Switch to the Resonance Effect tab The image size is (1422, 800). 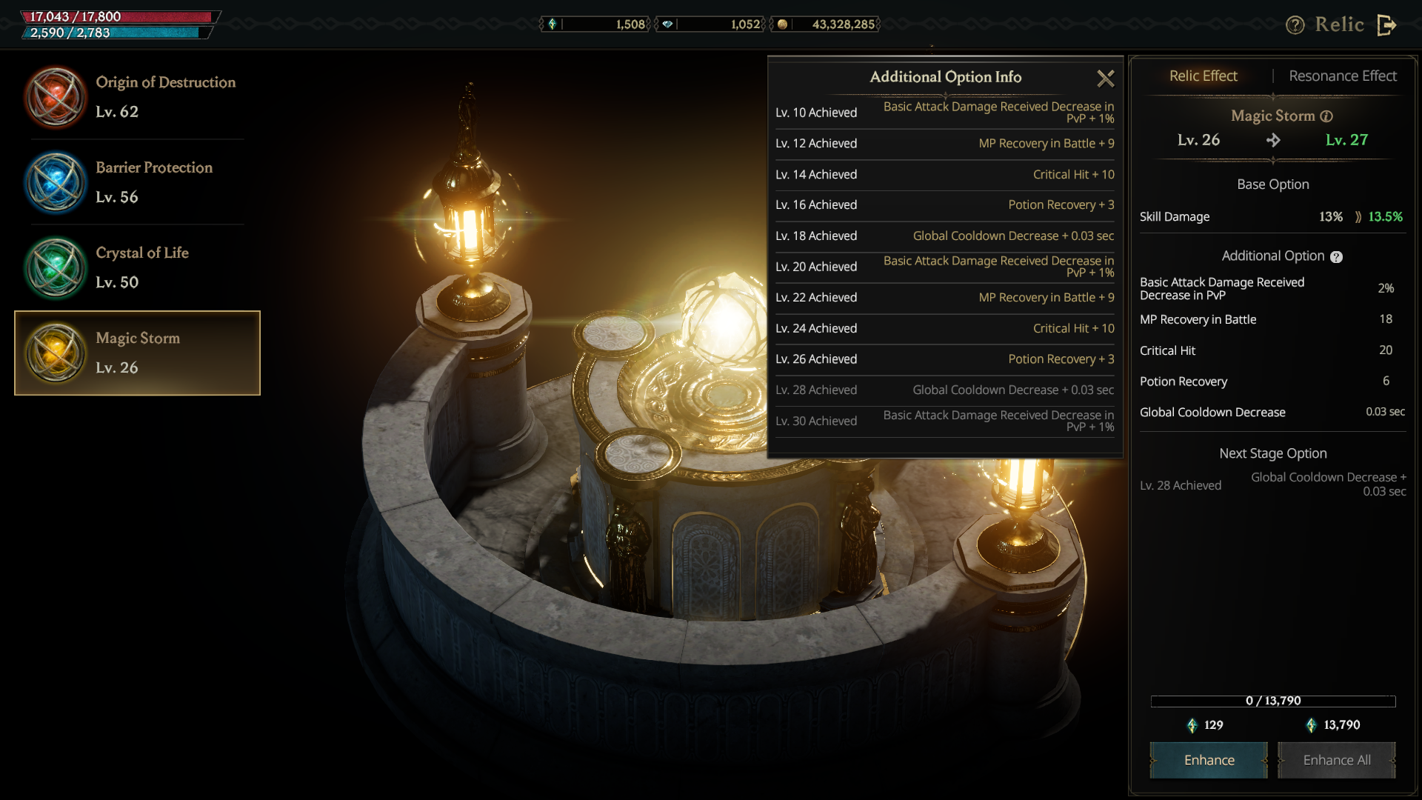[x=1342, y=76]
